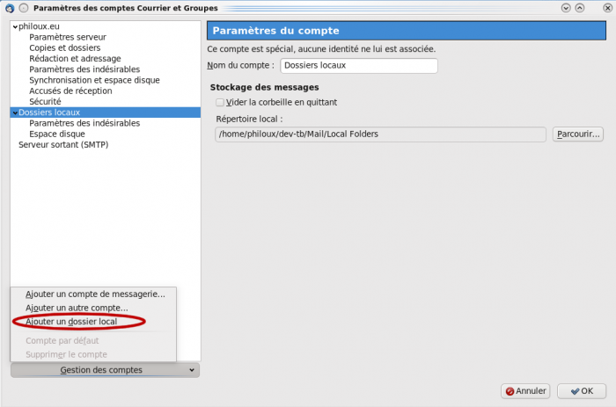Open 'Paramètres serveur' in the account tree
Viewport: 616px width, 407px height.
coord(67,38)
